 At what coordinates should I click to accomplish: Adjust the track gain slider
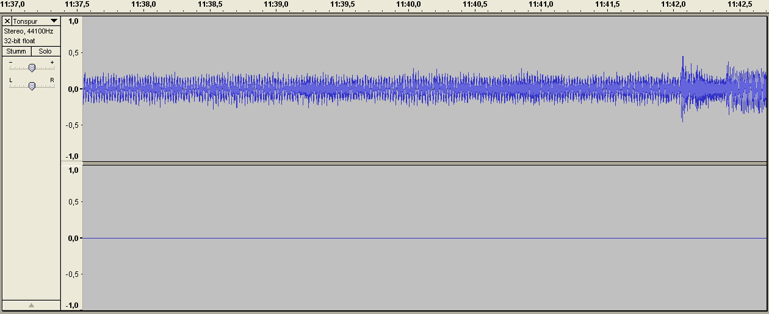(x=32, y=68)
